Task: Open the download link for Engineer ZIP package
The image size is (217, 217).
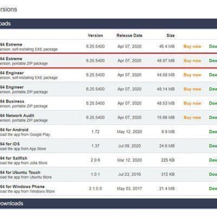Action: point(213,89)
